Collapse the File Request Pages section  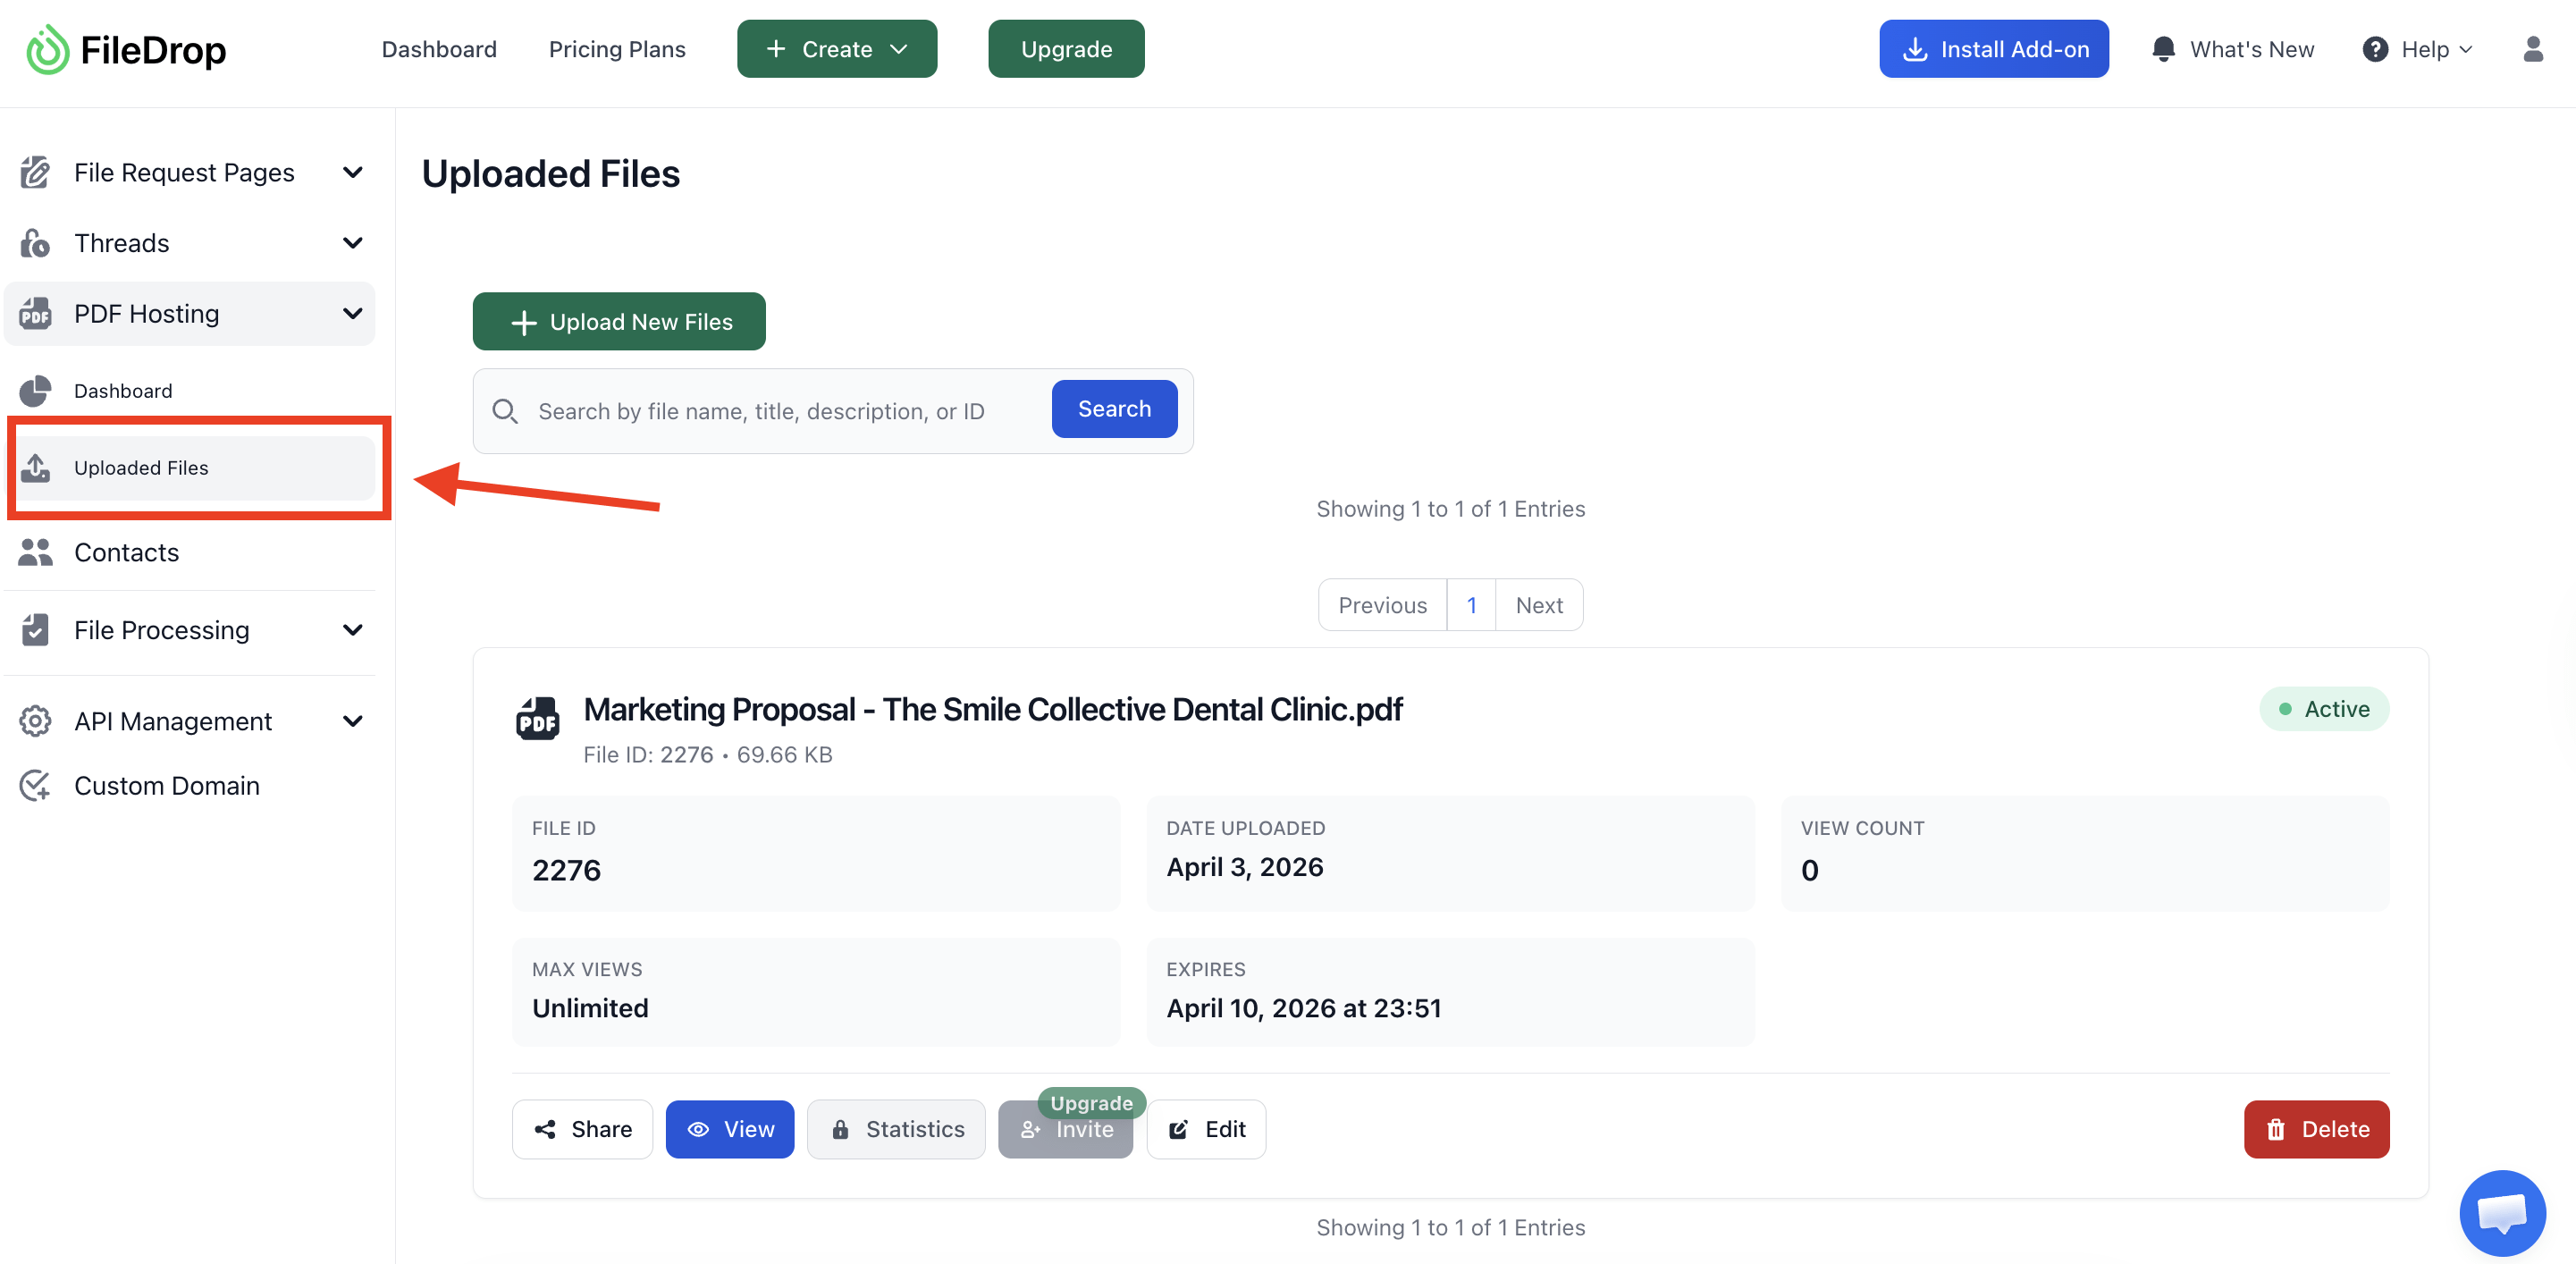pyautogui.click(x=352, y=171)
